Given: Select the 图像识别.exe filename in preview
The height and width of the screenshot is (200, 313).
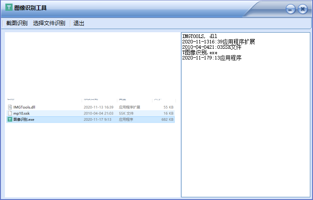Looking at the screenshot, I should tap(24, 120).
